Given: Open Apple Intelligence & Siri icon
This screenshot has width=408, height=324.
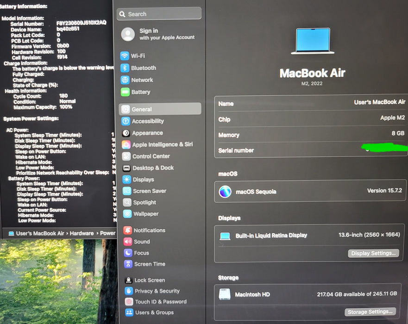Looking at the screenshot, I should (126, 144).
